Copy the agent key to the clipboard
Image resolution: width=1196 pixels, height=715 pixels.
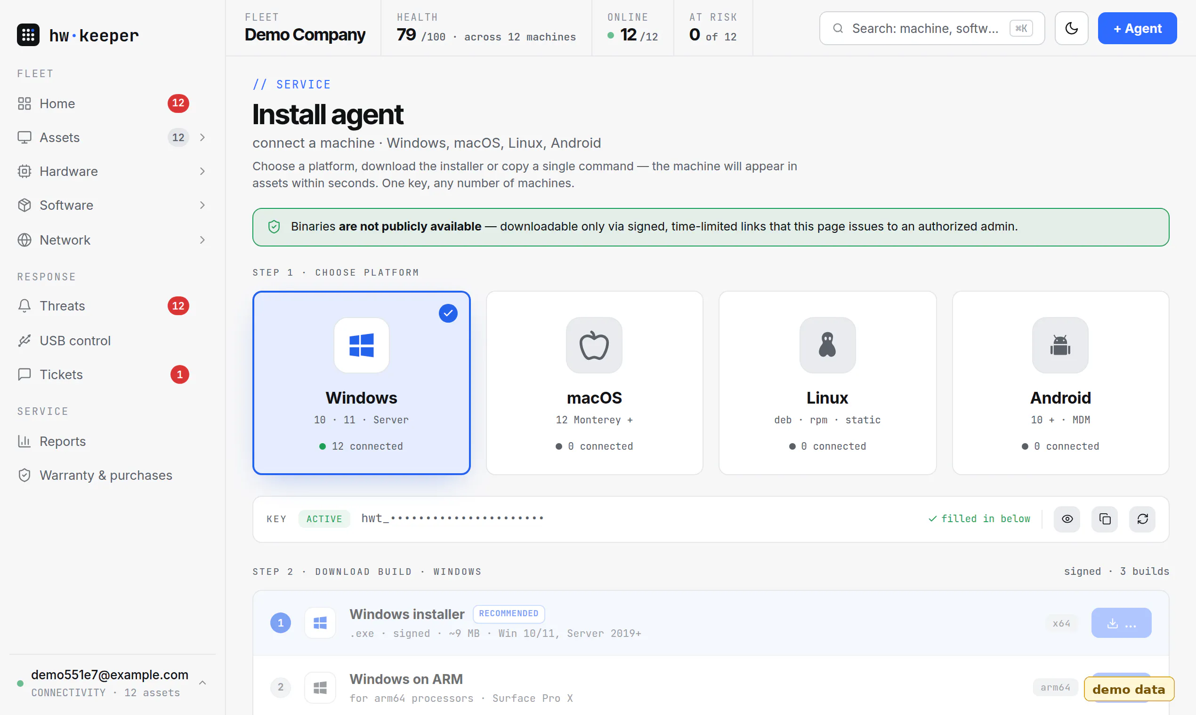[x=1104, y=519]
